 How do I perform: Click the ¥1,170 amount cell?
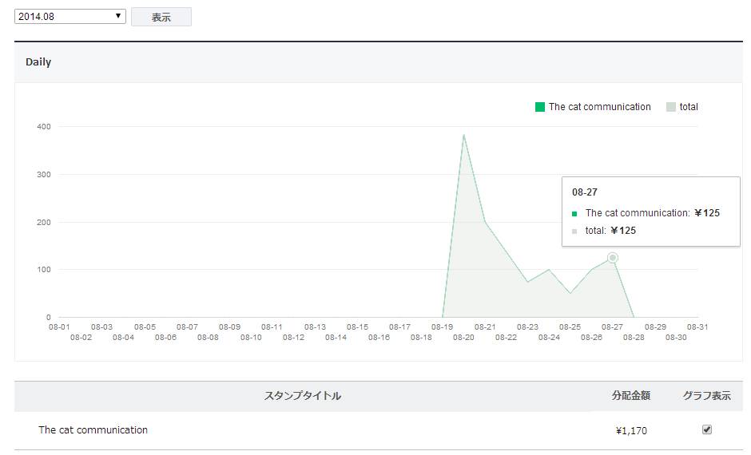tap(631, 431)
